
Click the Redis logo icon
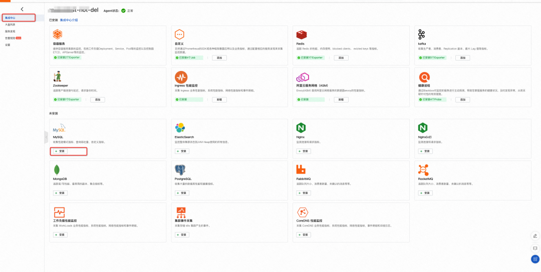(302, 35)
